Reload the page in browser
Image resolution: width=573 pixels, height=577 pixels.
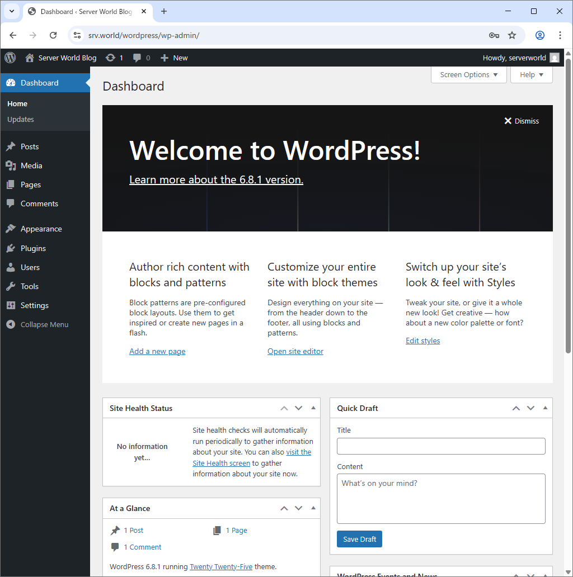click(53, 35)
